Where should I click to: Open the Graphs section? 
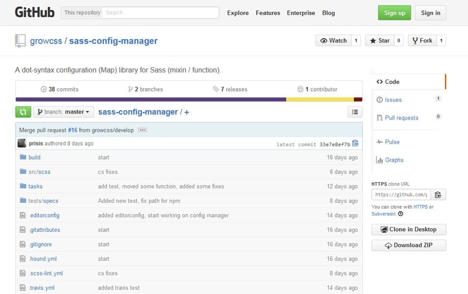coord(393,160)
